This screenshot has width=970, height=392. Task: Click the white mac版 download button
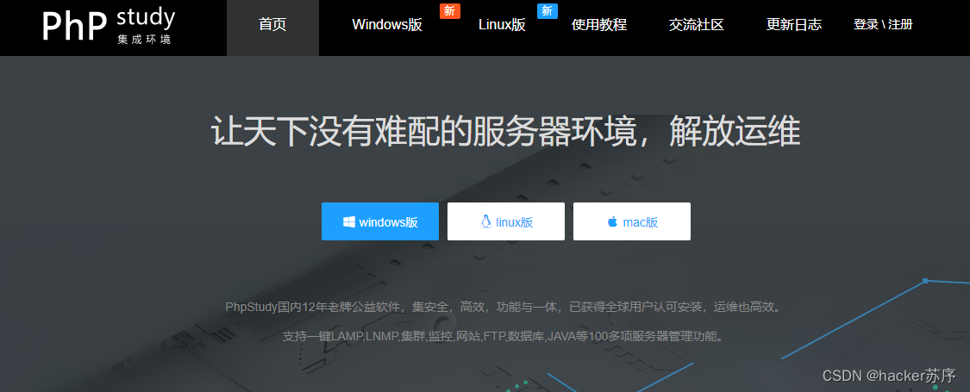click(632, 221)
